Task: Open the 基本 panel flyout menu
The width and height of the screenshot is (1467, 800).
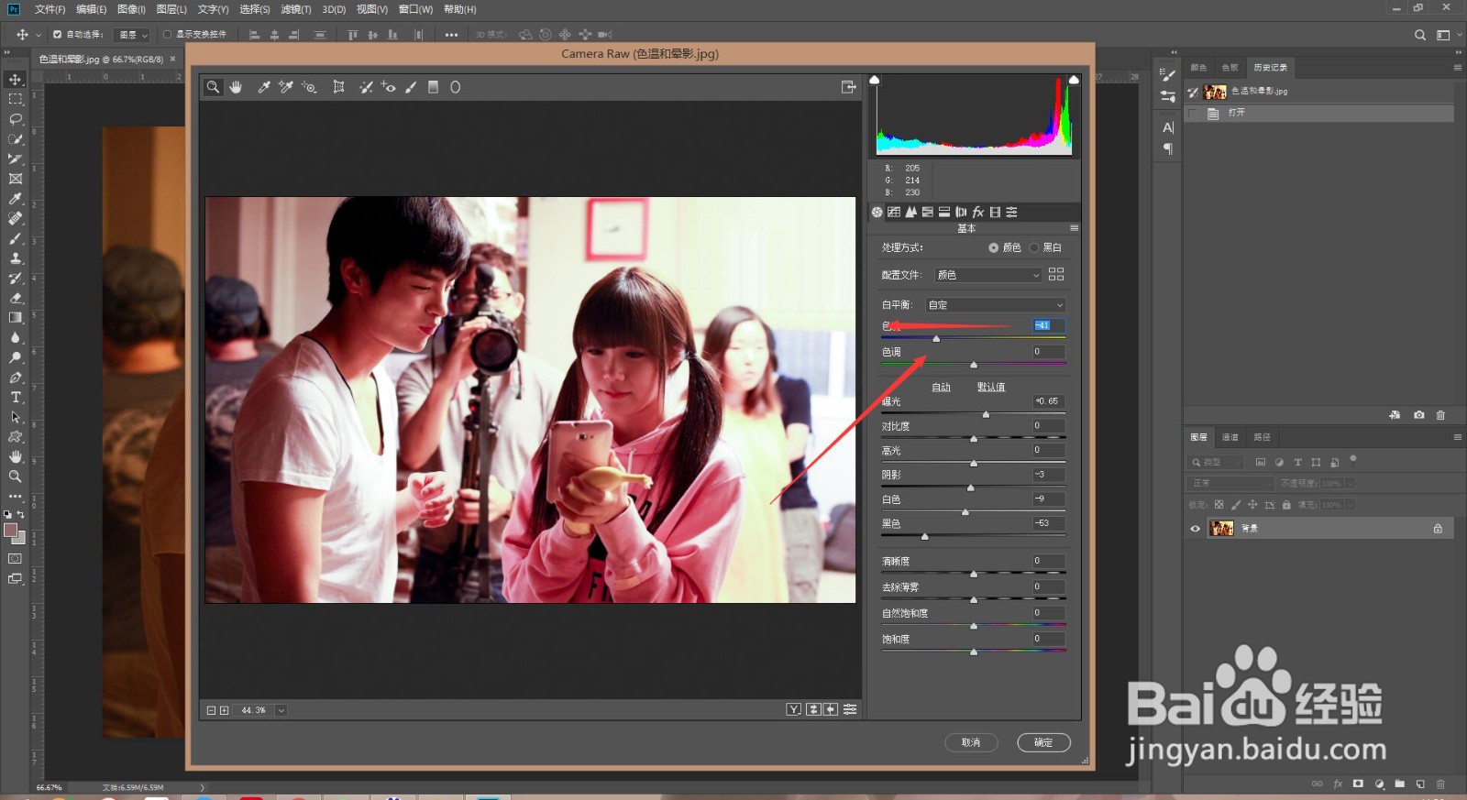Action: pyautogui.click(x=1074, y=228)
